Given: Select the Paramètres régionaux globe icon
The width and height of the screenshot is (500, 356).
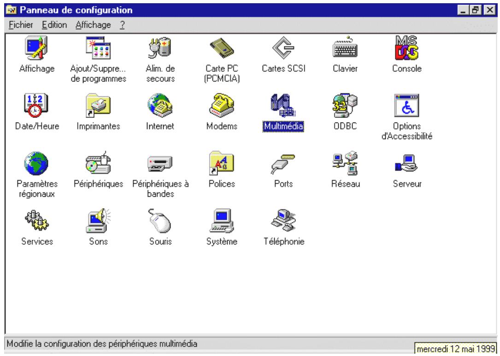Looking at the screenshot, I should [36, 163].
